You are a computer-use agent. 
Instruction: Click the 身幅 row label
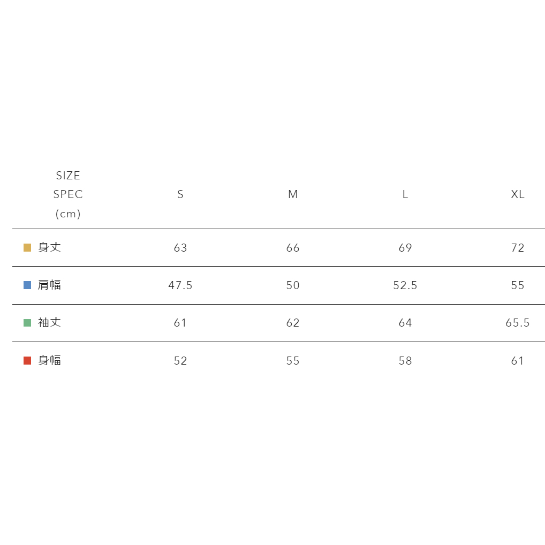(49, 360)
